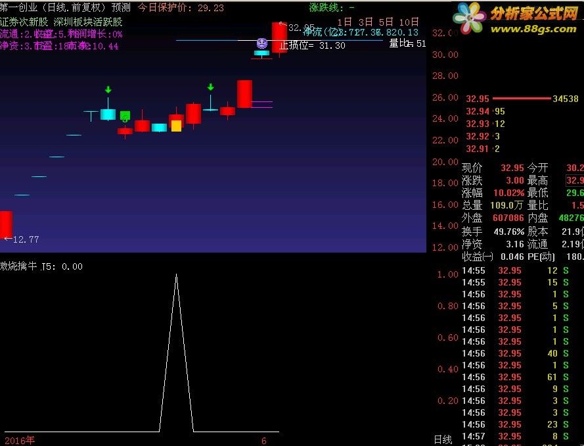Click the 最低 label
This screenshot has height=446, width=584.
click(x=537, y=193)
